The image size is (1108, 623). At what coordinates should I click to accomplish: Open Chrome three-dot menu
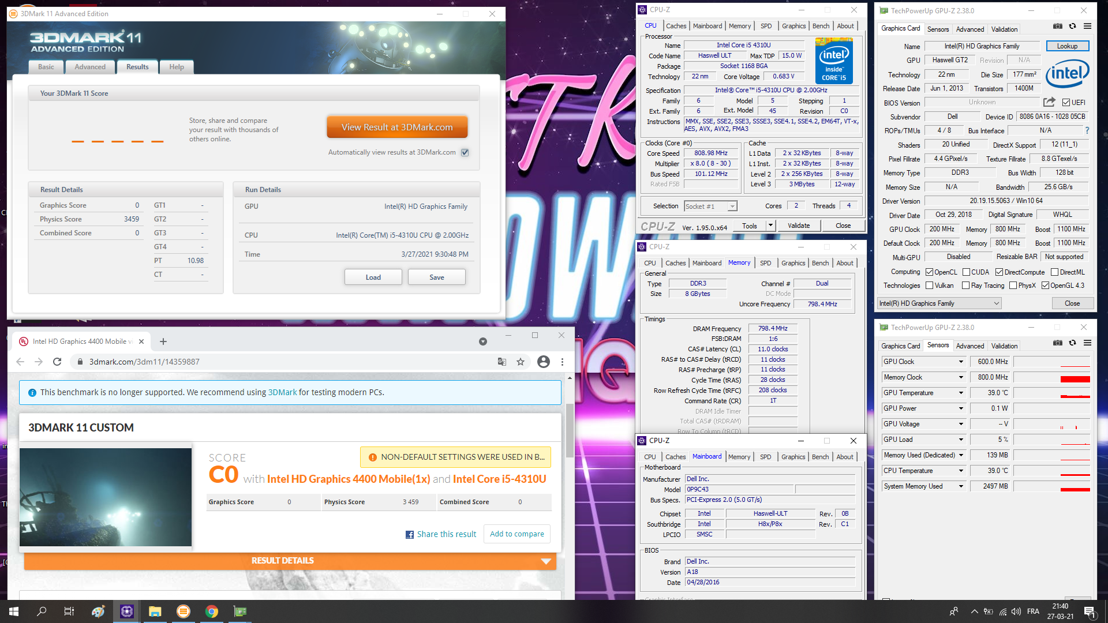(x=562, y=362)
